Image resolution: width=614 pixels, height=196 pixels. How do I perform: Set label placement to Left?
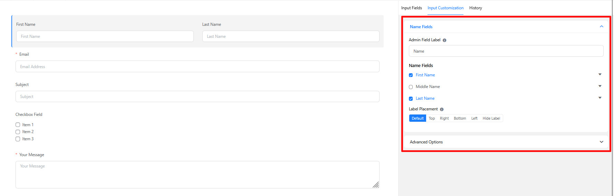click(474, 118)
